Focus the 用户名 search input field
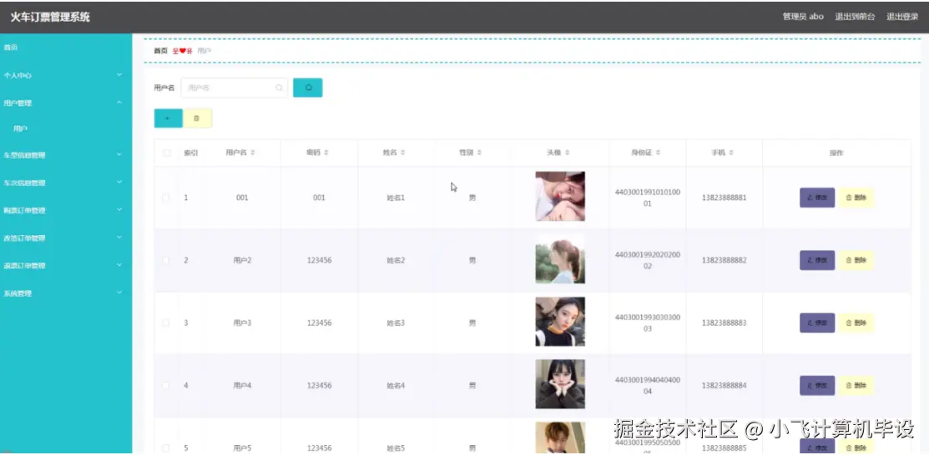Viewport: 929px width, 455px height. (x=234, y=87)
